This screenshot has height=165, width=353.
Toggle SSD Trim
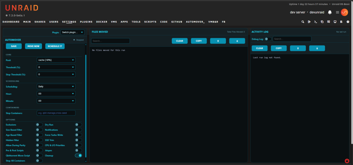coord(78,140)
